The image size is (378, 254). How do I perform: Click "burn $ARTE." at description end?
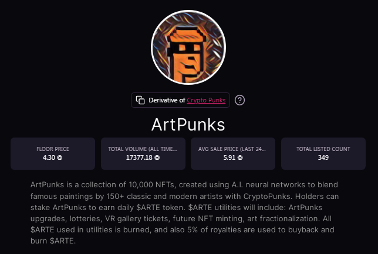coord(53,241)
